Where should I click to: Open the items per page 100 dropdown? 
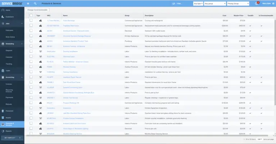click(x=259, y=139)
